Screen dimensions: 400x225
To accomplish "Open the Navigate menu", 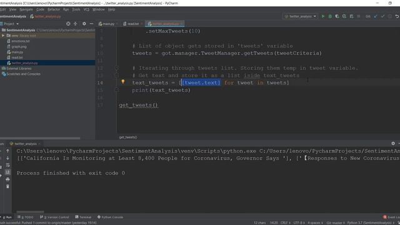I will click(x=26, y=9).
